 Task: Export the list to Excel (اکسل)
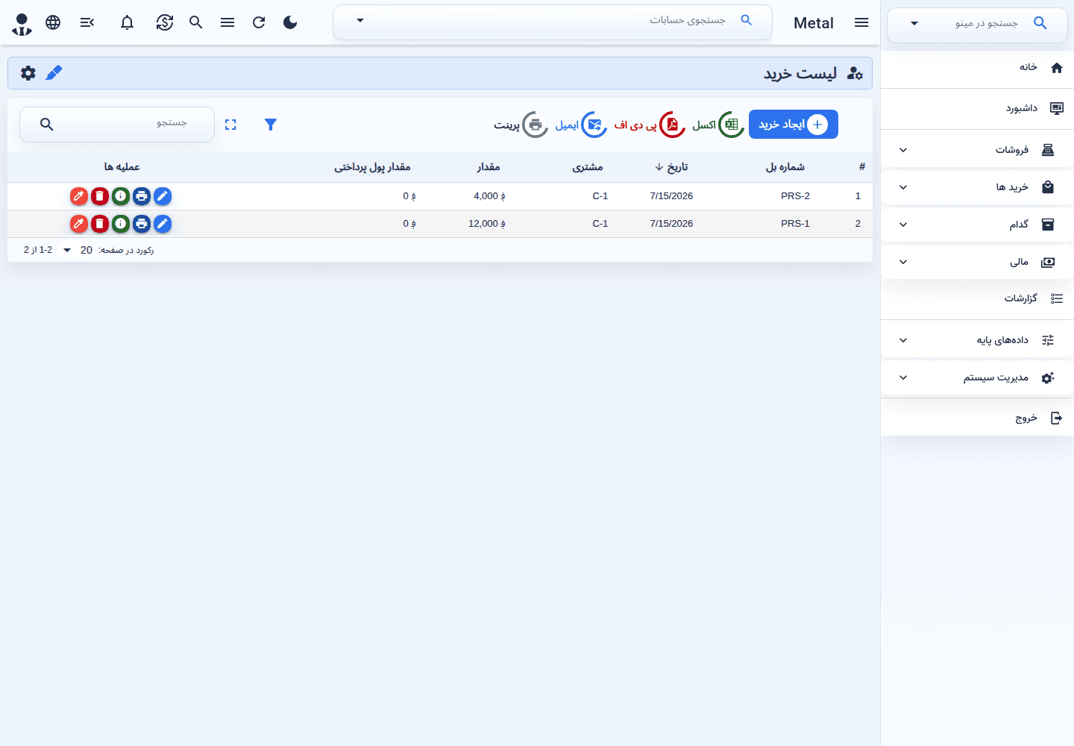pos(717,125)
